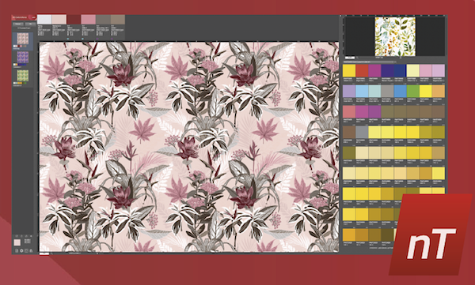475x285 pixels.
Task: Pick the dark violet library swatch
Action: click(x=387, y=71)
